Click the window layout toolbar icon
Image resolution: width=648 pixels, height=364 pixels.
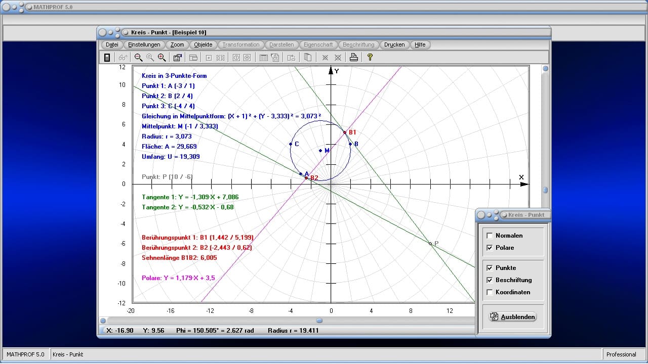tap(193, 58)
